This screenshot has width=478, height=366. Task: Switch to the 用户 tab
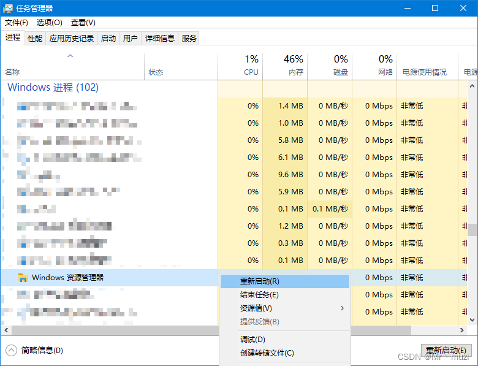click(131, 39)
